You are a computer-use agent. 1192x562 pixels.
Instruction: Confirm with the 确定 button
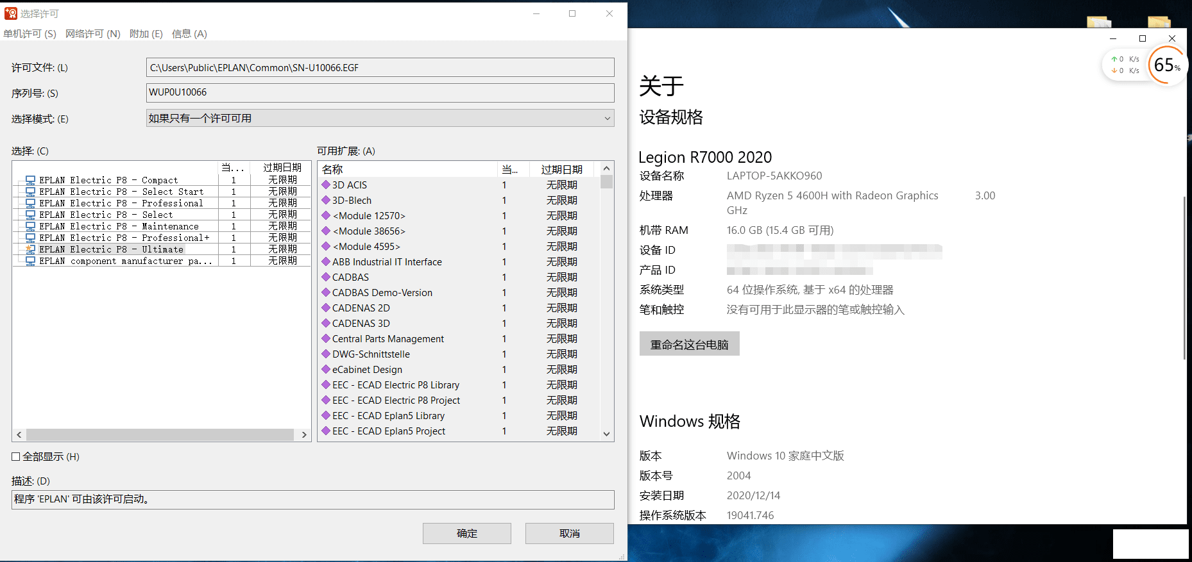[x=467, y=533]
